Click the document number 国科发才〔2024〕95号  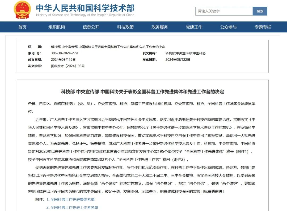pos(68,66)
